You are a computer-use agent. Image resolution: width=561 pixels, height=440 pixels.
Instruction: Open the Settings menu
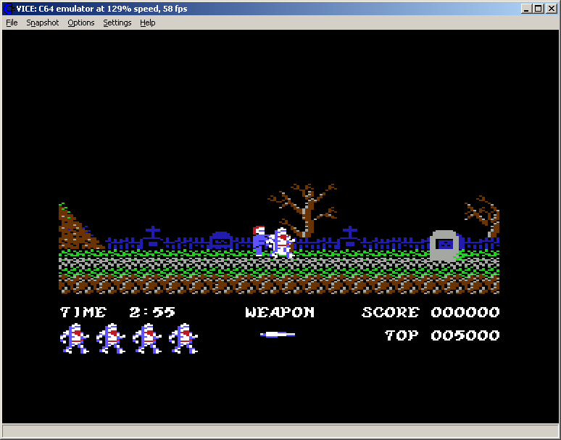tap(117, 23)
